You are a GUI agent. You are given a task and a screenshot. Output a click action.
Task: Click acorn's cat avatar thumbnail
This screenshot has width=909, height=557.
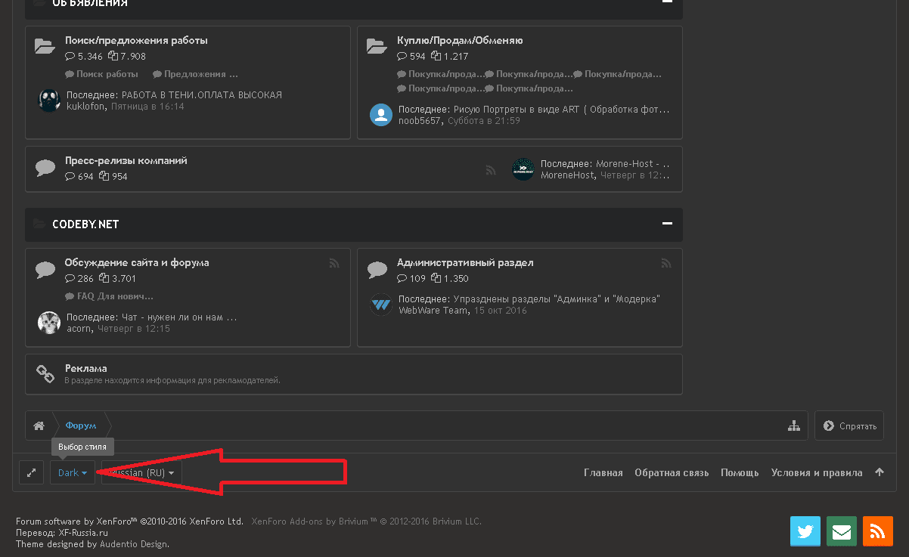[49, 323]
